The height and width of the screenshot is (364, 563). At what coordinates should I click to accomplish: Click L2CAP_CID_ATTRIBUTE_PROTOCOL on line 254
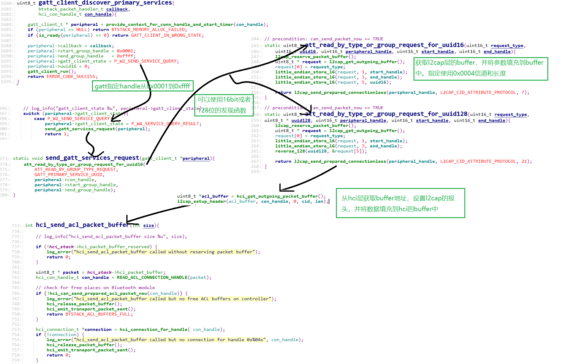coord(478,93)
